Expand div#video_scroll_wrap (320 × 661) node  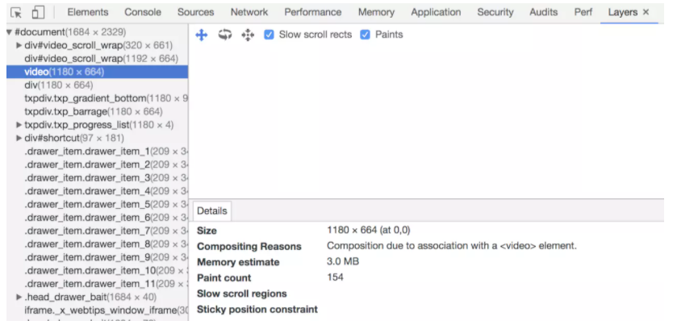click(x=19, y=45)
